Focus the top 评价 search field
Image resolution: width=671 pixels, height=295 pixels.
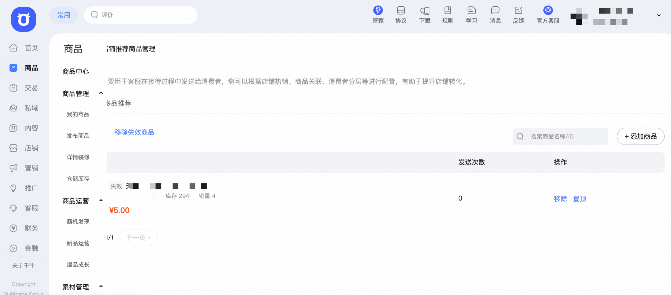pos(141,15)
